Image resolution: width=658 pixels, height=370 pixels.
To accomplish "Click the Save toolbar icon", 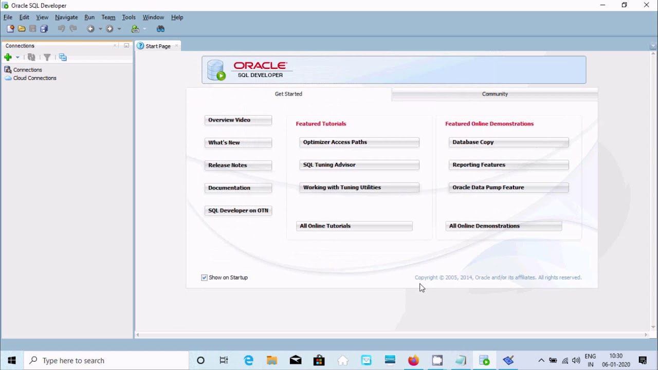I will [33, 29].
